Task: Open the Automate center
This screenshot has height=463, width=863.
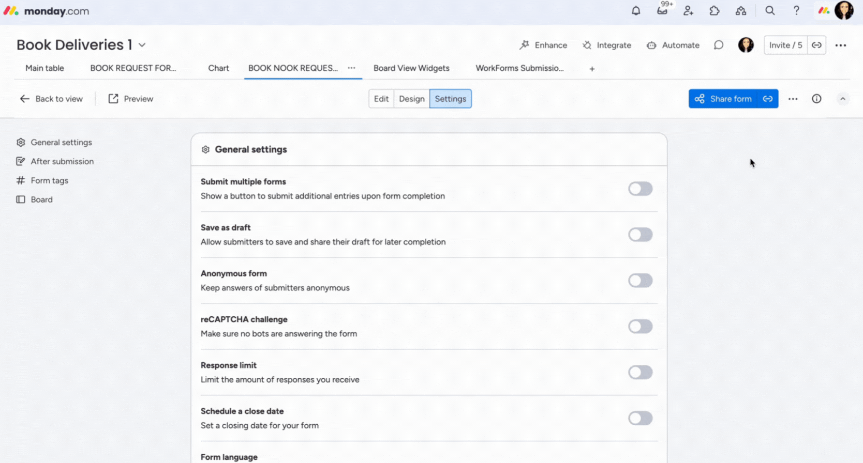Action: coord(673,45)
